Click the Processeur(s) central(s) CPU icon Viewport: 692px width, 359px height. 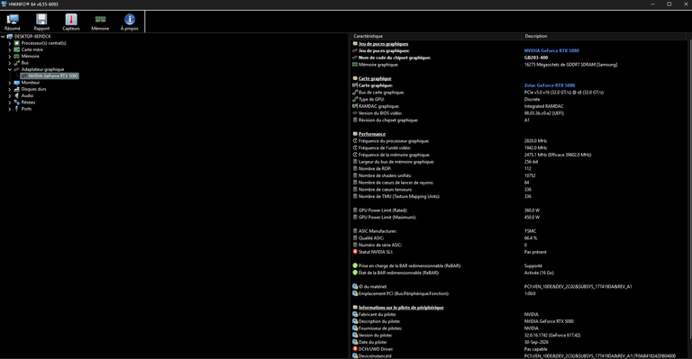[x=17, y=43]
